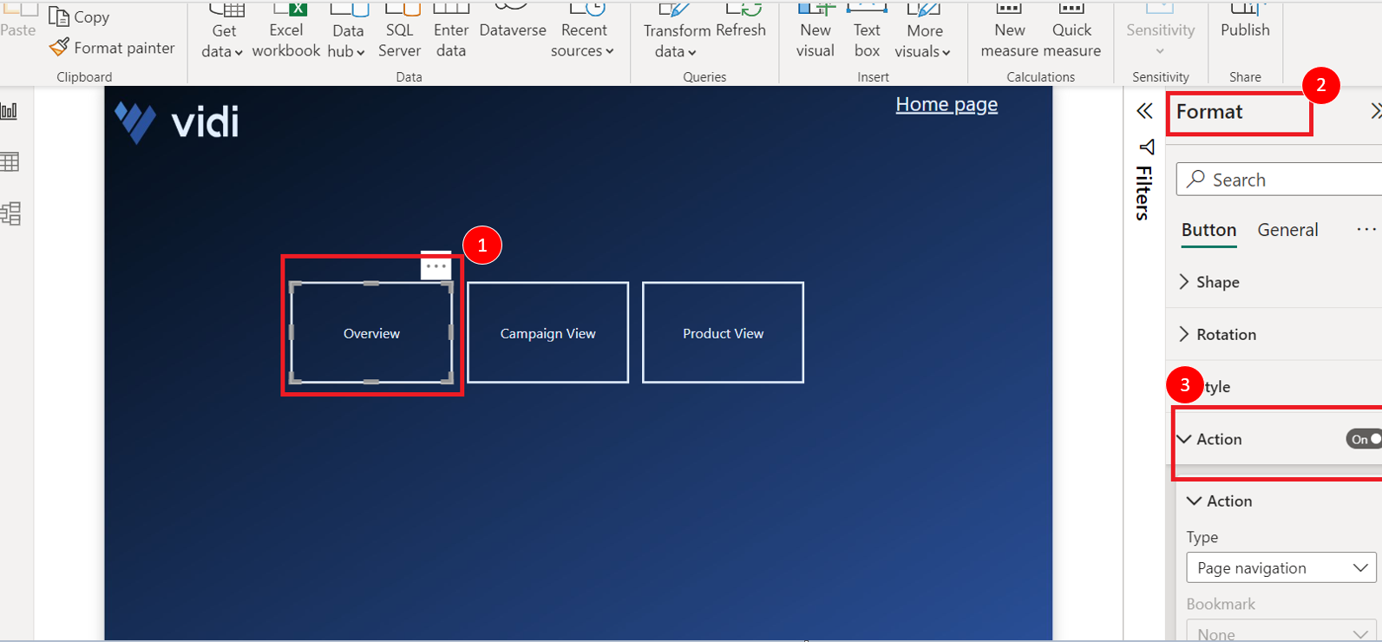The width and height of the screenshot is (1382, 642).
Task: Import from Excel workbook
Action: [286, 32]
